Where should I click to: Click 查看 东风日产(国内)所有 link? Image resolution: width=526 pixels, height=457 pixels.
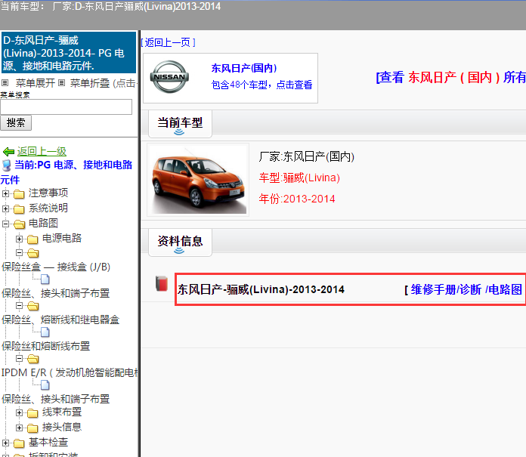coord(451,77)
